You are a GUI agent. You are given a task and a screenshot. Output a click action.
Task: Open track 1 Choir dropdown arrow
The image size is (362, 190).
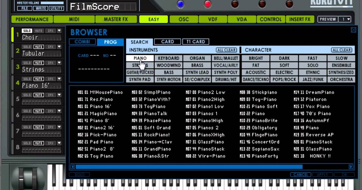(x=59, y=31)
